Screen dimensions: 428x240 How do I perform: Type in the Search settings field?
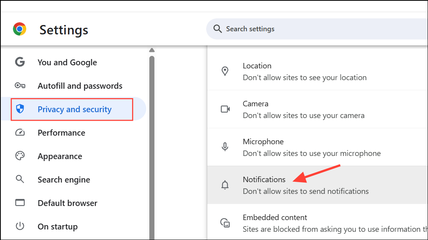pyautogui.click(x=314, y=29)
